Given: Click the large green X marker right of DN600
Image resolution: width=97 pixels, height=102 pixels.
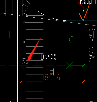Looking at the screenshot, I should pos(69,66).
